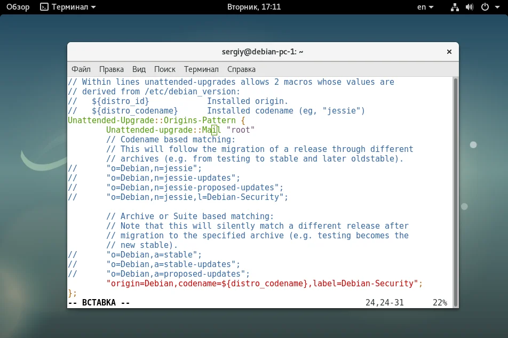Click the 22% file position indicator
The height and width of the screenshot is (338, 508).
click(x=440, y=303)
